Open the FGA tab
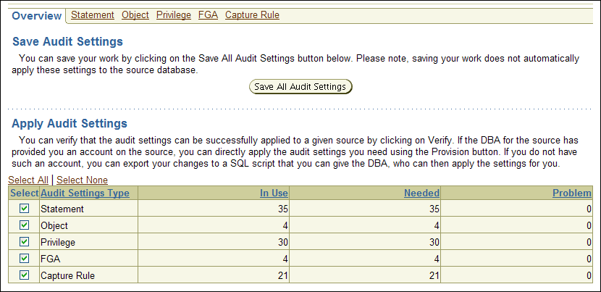The height and width of the screenshot is (292, 601). (208, 15)
